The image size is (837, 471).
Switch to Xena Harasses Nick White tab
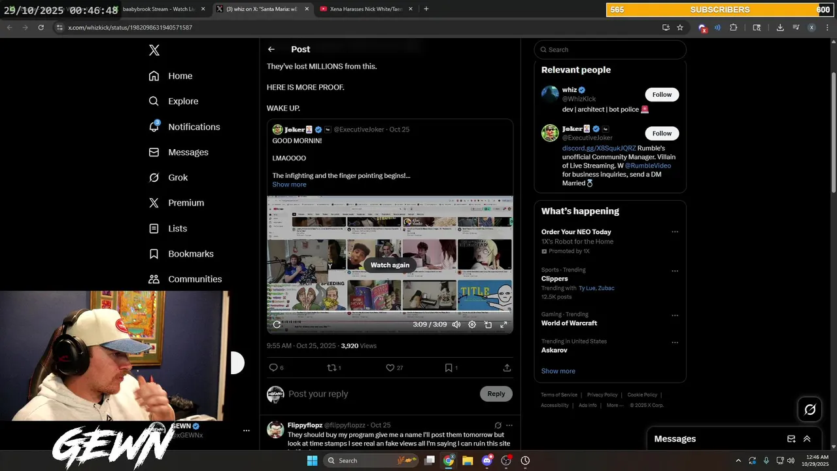(366, 9)
